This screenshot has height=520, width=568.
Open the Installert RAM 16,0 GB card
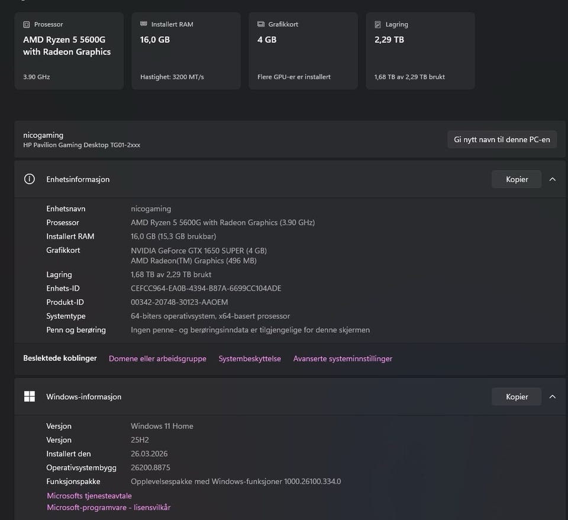tap(186, 51)
